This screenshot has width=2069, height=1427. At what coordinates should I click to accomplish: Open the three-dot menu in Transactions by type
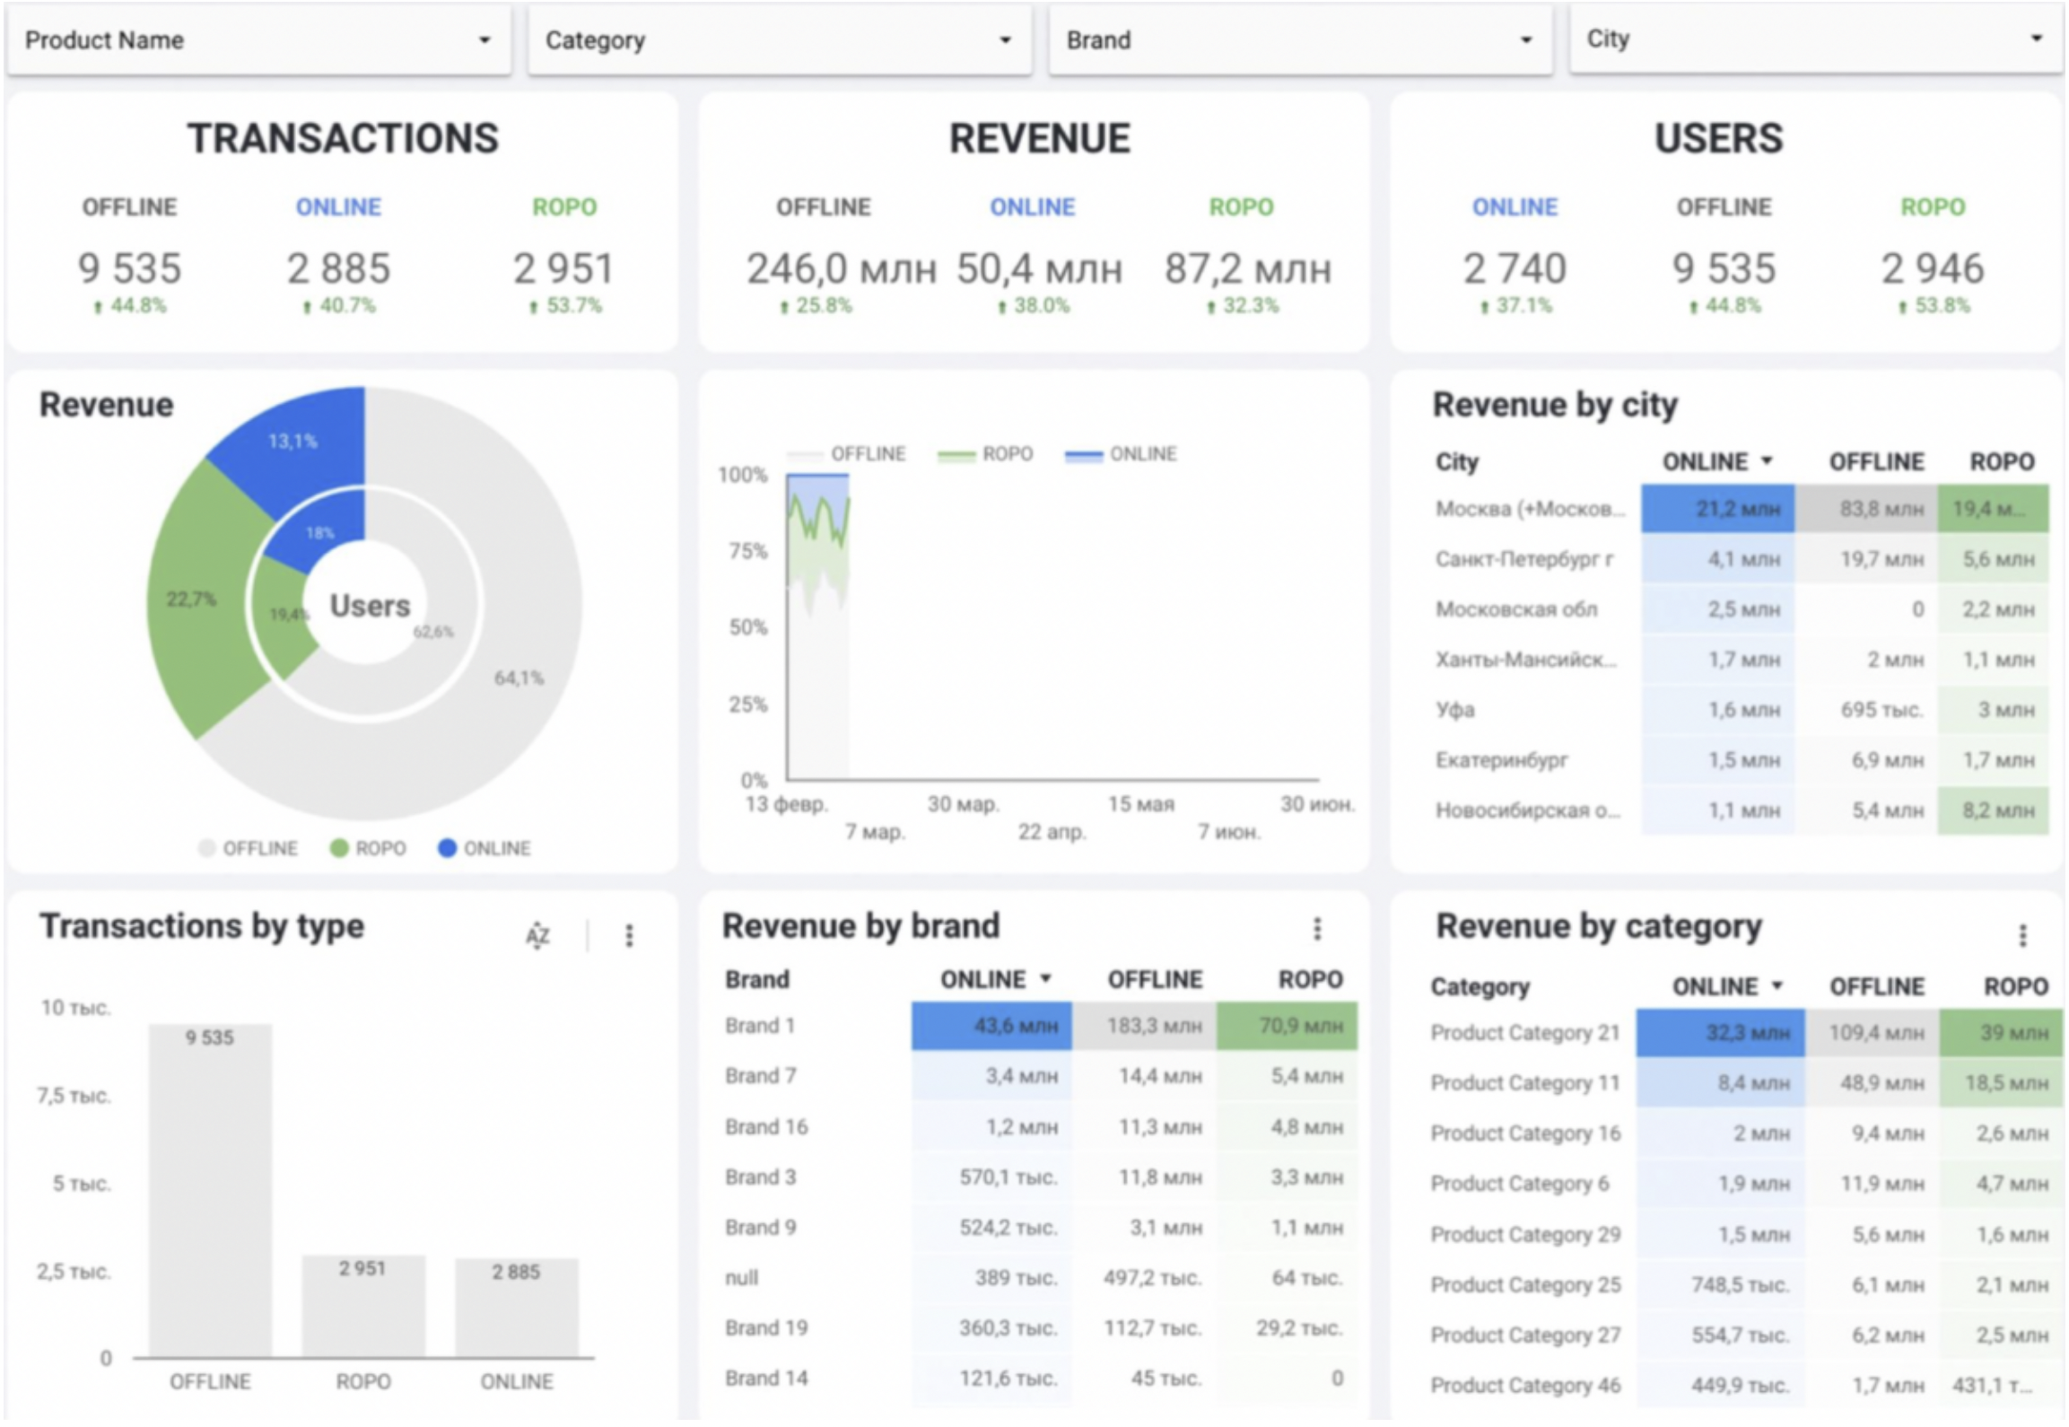629,936
